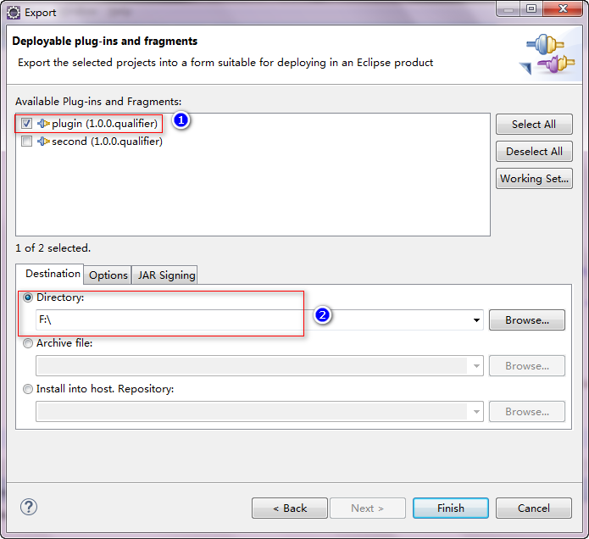The image size is (589, 539).
Task: Check the second (1.0.0.qualifier) checkbox
Action: coord(26,142)
